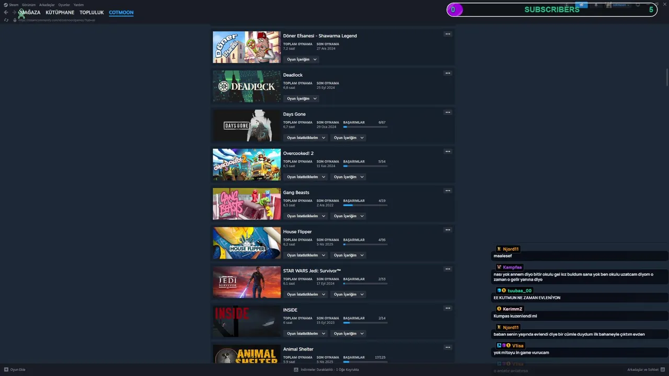Viewport: 669px width, 376px height.
Task: Open the STAR WARS Jedi: Survivor title link
Action: click(x=312, y=271)
